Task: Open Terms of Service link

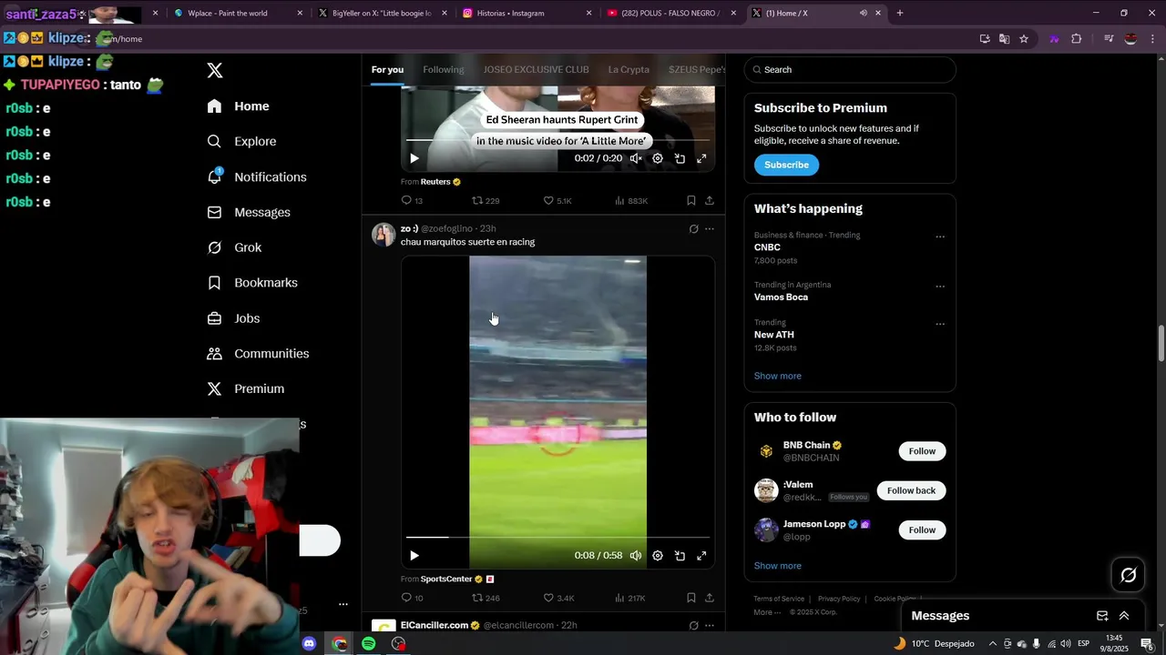Action: [779, 599]
